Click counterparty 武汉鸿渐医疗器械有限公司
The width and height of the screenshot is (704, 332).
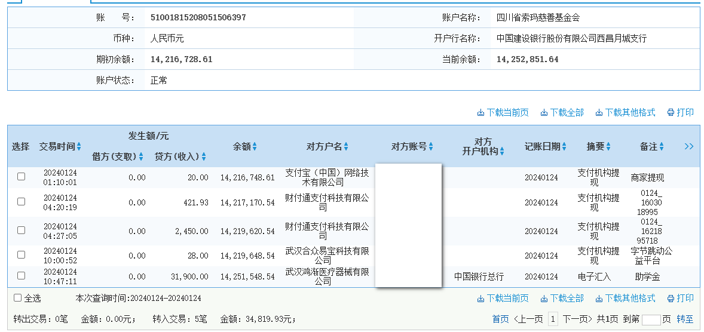click(327, 276)
